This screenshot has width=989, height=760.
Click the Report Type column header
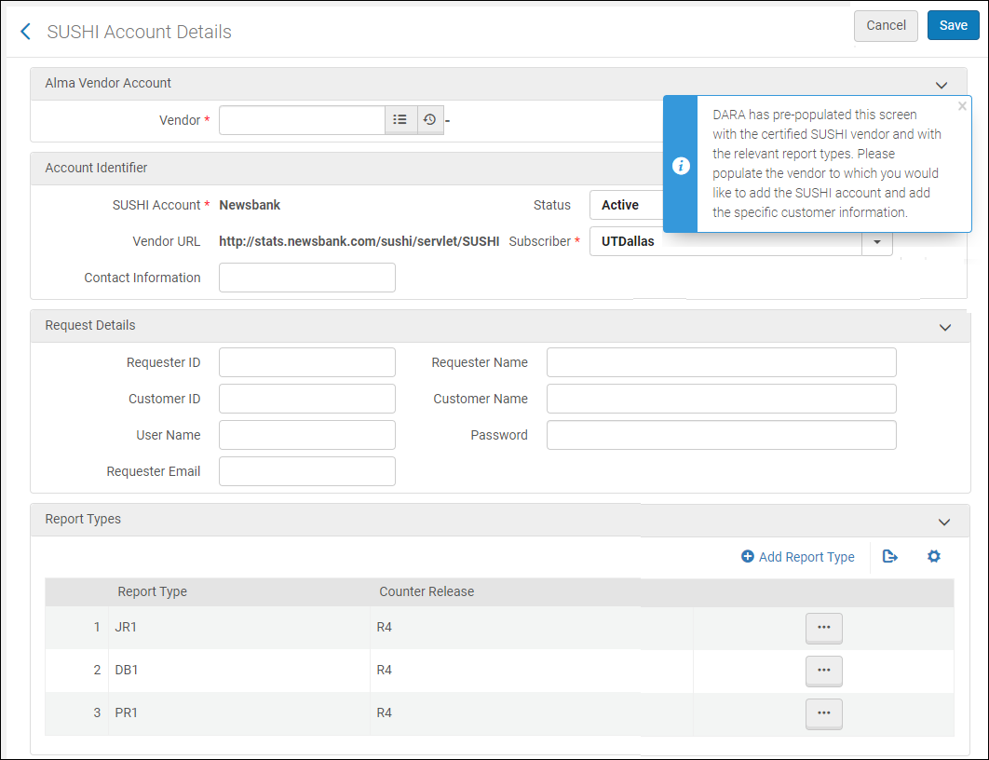click(152, 591)
